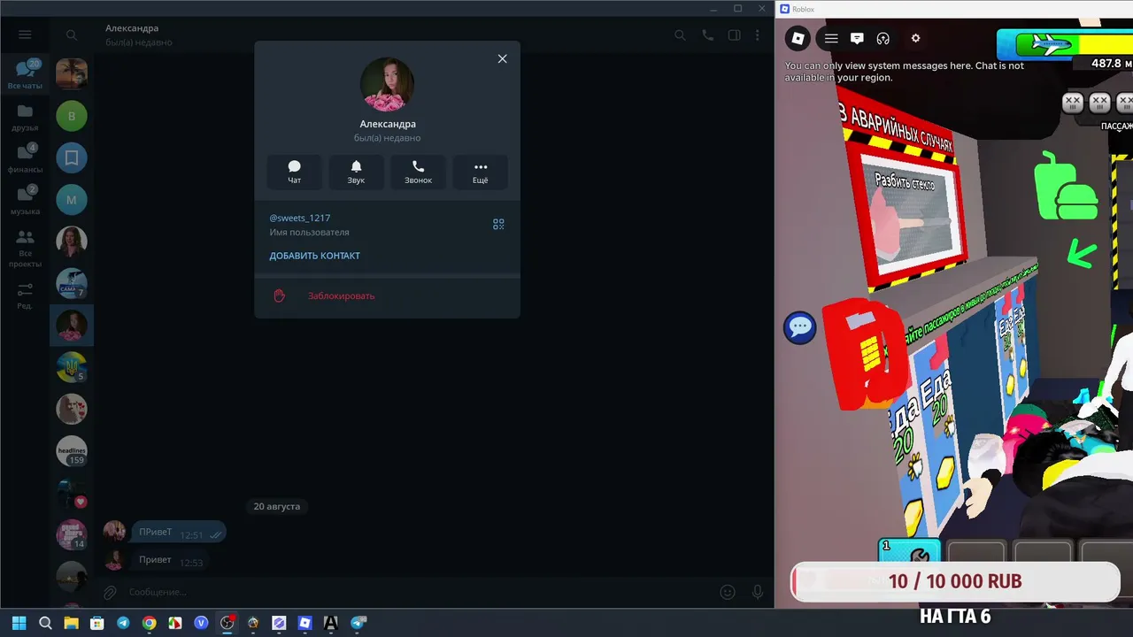Open Windows taskbar search

tap(45, 623)
